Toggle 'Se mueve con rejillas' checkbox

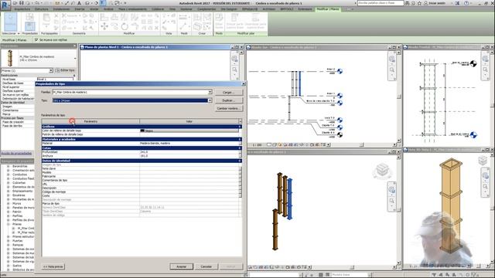(36, 40)
